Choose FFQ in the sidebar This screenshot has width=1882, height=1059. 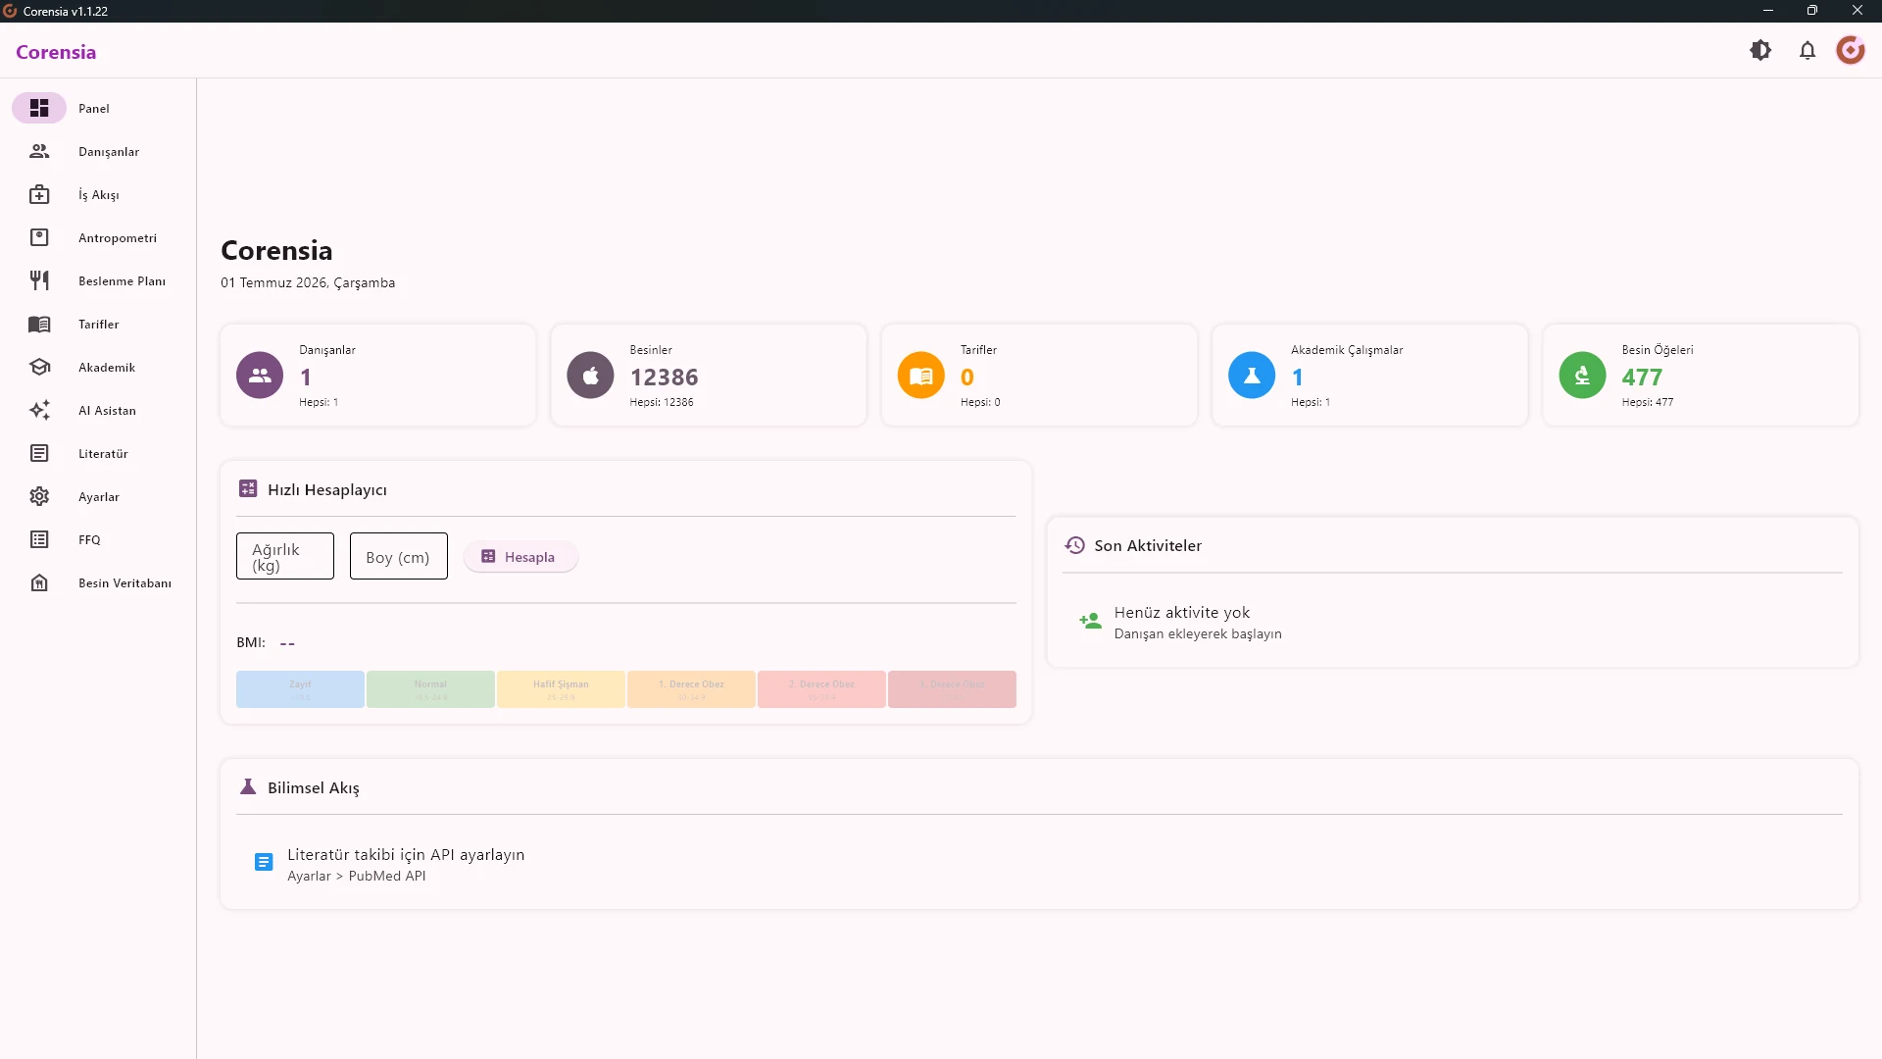pos(89,539)
